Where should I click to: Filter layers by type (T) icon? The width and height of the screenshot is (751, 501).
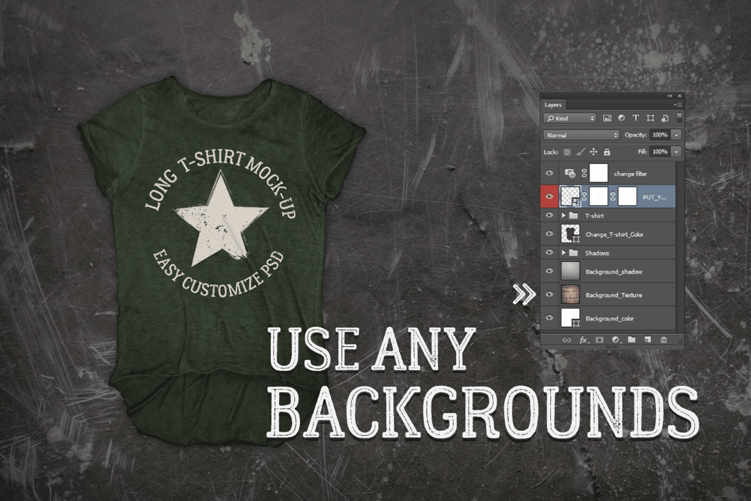(636, 118)
